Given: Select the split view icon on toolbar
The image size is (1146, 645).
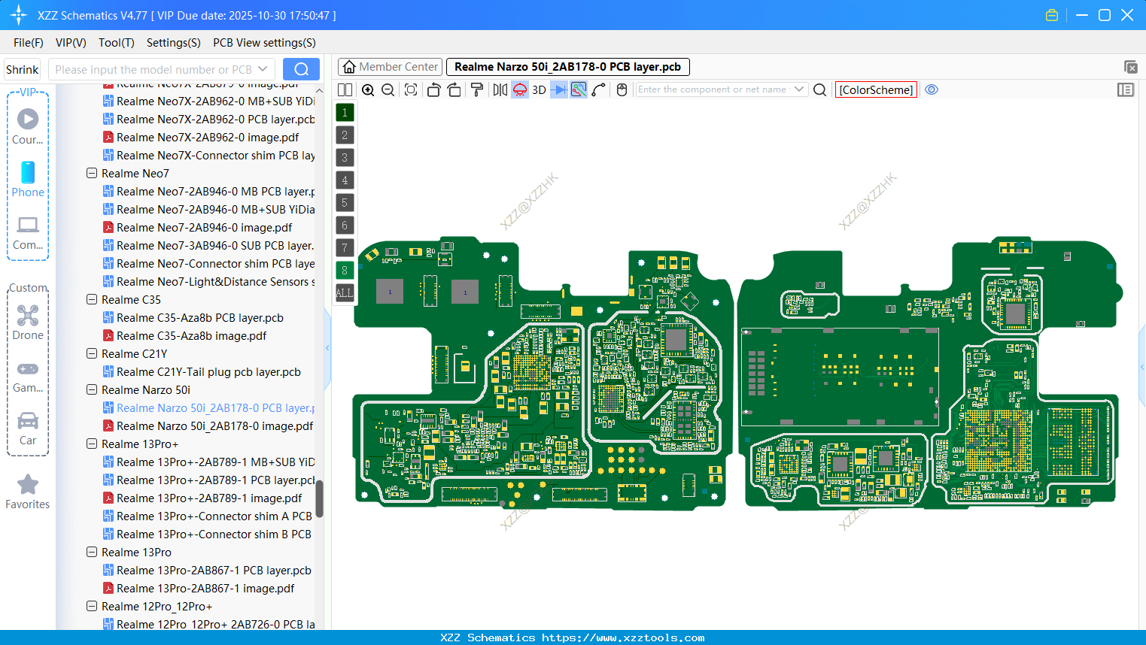Looking at the screenshot, I should coord(345,89).
